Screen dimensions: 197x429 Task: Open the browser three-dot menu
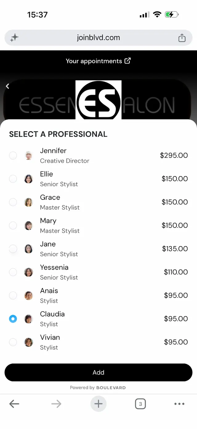click(x=179, y=404)
